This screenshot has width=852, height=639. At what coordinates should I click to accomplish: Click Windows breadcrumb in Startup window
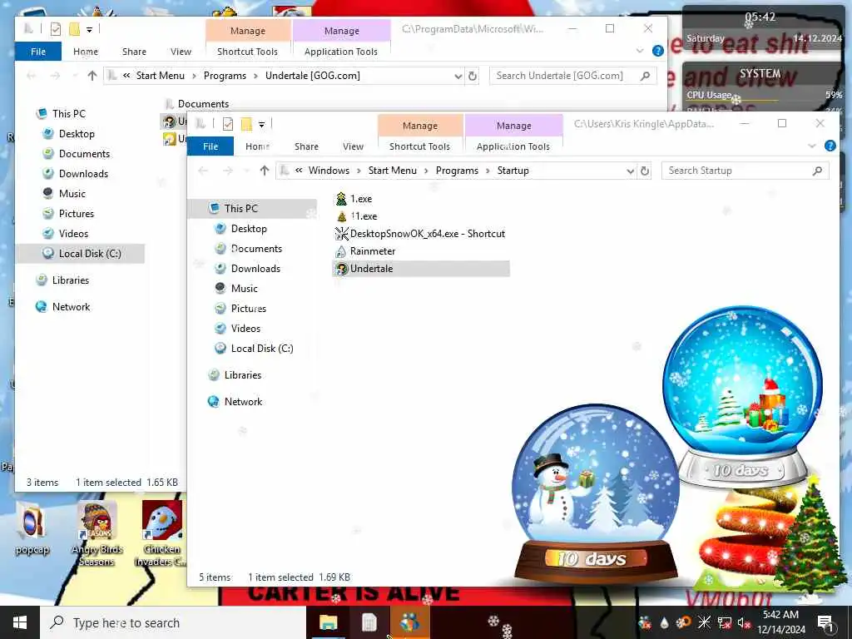point(329,171)
